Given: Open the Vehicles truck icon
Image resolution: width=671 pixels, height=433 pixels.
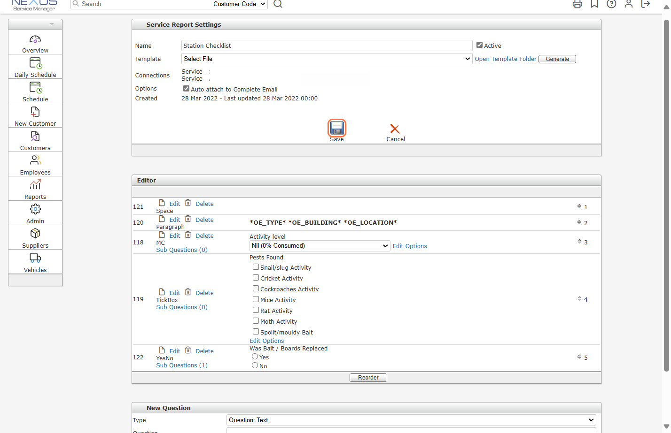Looking at the screenshot, I should (35, 258).
